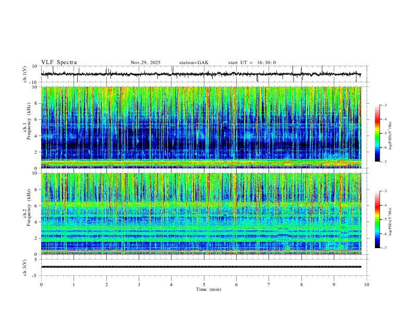The width and height of the screenshot is (413, 319).
Task: Click the 'Time (min)' axis label
Action: (209, 289)
